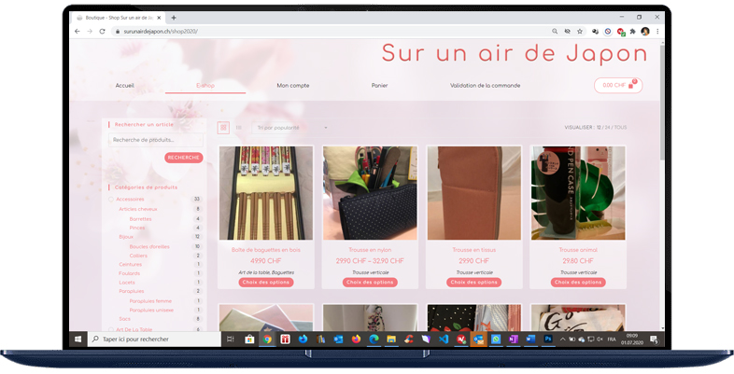Go to the Accueil menu item
The image size is (734, 374).
point(125,86)
